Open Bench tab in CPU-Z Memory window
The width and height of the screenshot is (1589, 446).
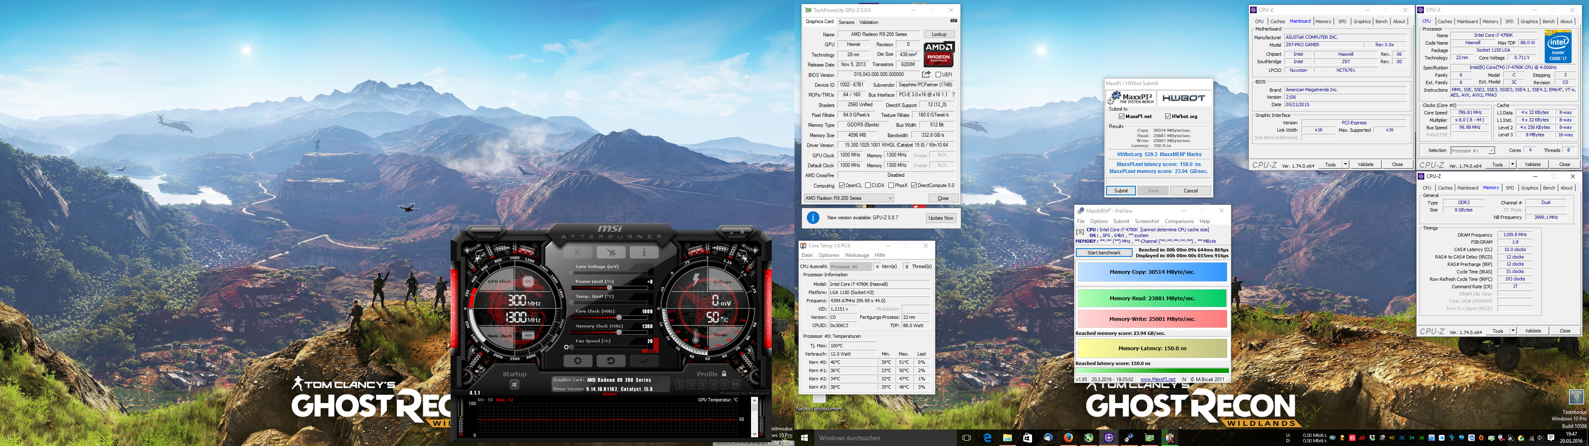point(1549,188)
